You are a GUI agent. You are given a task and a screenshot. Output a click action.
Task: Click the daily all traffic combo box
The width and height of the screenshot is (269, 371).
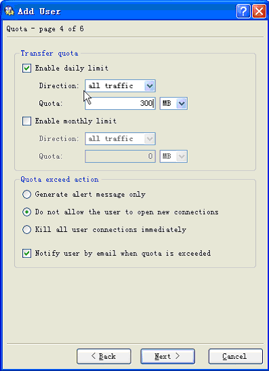pyautogui.click(x=120, y=85)
